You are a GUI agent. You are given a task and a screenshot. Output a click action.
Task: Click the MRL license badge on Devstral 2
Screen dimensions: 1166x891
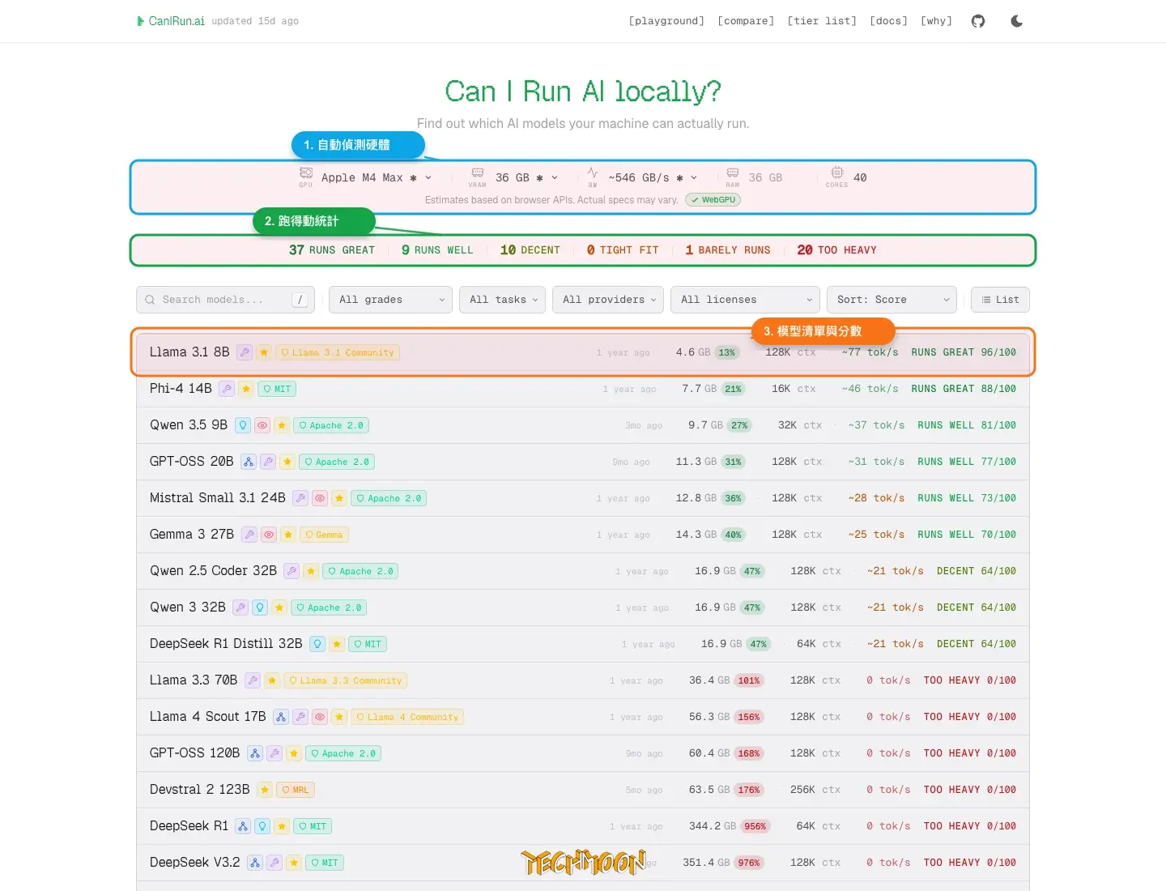click(x=296, y=790)
